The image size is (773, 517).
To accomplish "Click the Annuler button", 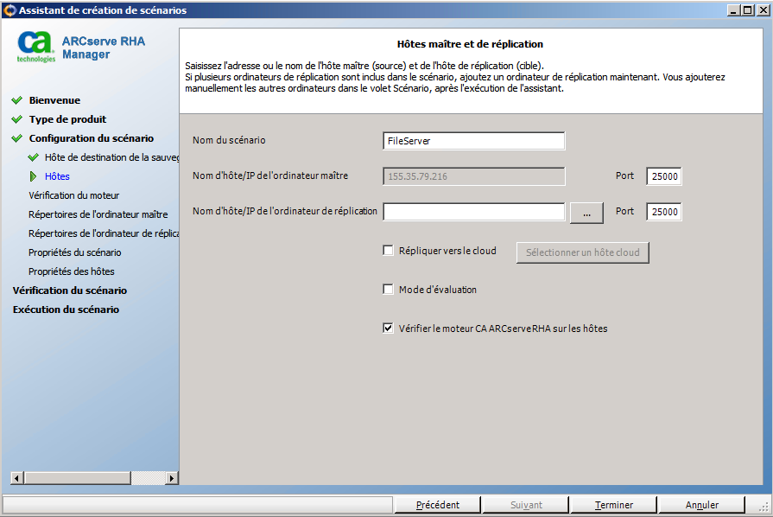I will point(702,505).
